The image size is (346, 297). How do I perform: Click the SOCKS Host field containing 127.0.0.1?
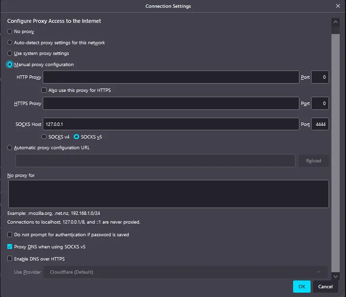click(171, 124)
